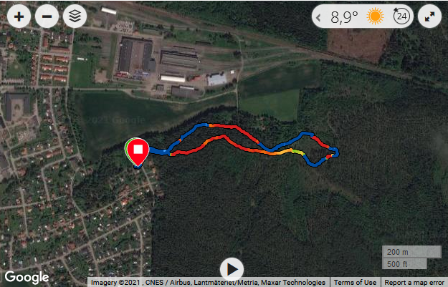Zoom in with the plus button
448x287 pixels.
[19, 16]
